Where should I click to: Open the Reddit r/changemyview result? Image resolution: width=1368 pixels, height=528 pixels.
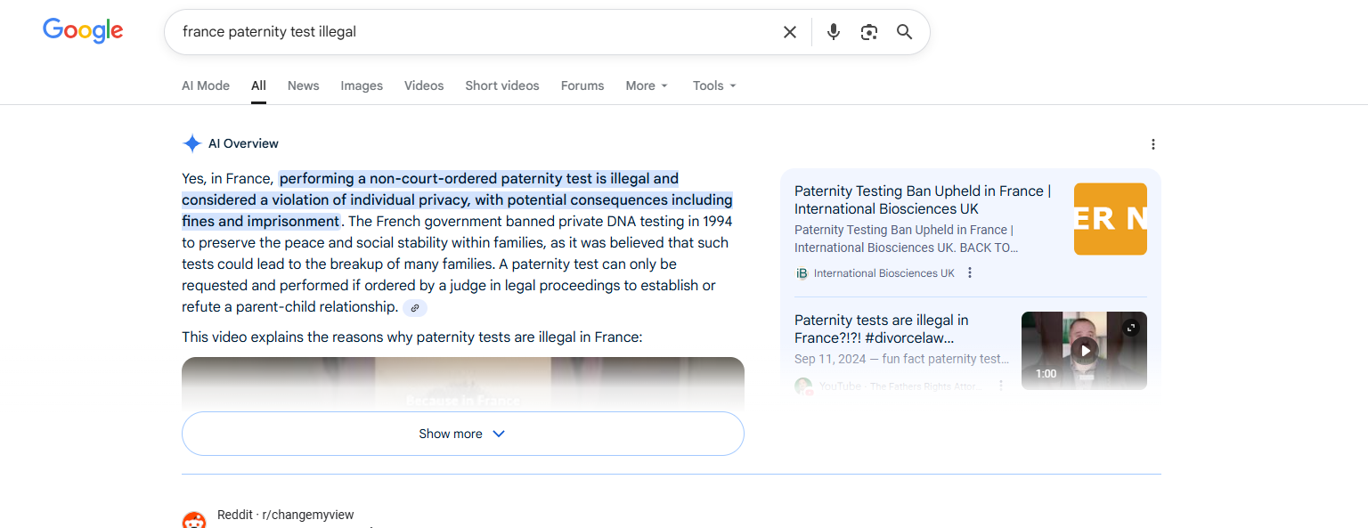(x=285, y=515)
